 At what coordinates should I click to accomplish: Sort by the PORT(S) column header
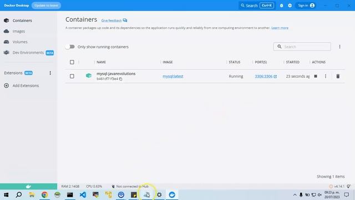[261, 62]
